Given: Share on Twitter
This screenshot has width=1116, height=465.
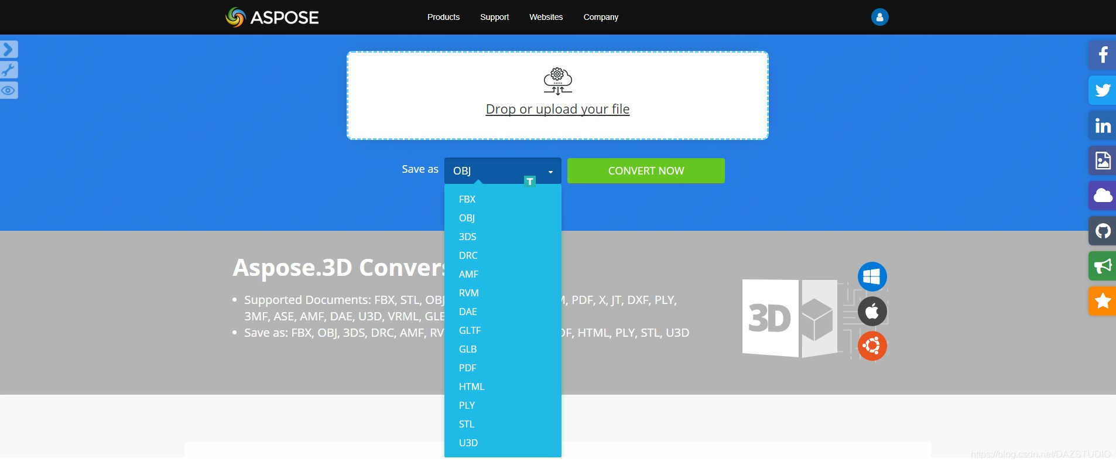Looking at the screenshot, I should 1103,90.
